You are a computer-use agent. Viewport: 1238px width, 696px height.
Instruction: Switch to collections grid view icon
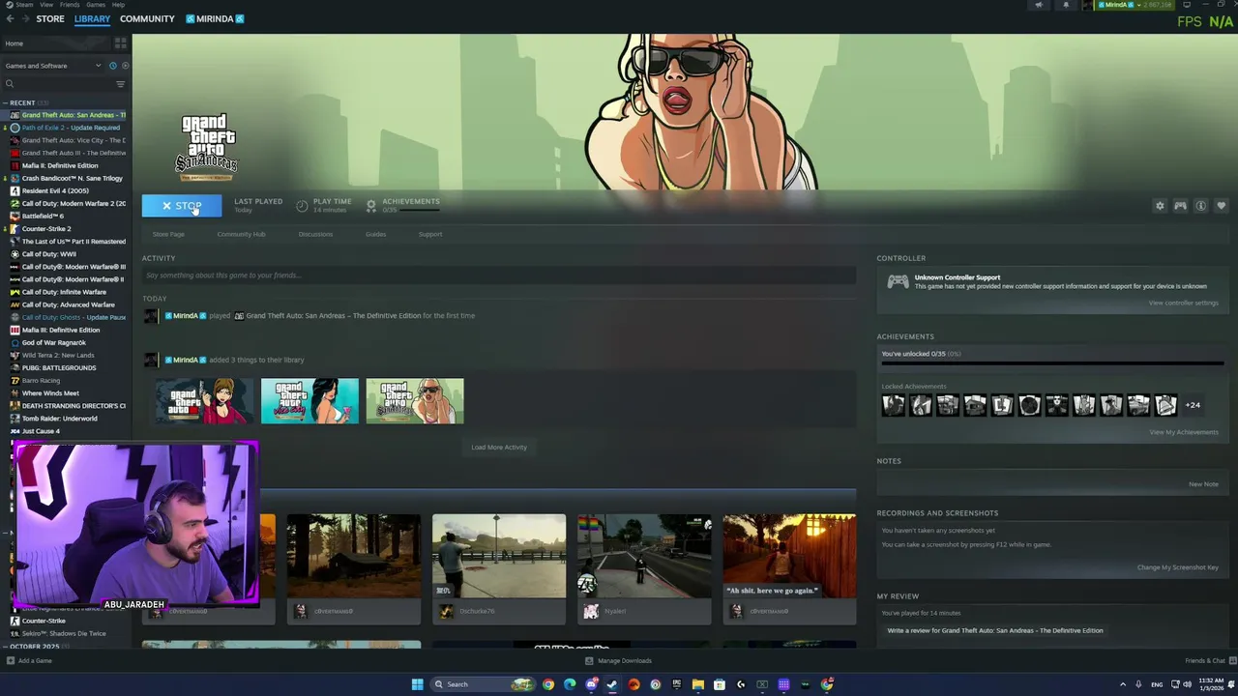(121, 43)
